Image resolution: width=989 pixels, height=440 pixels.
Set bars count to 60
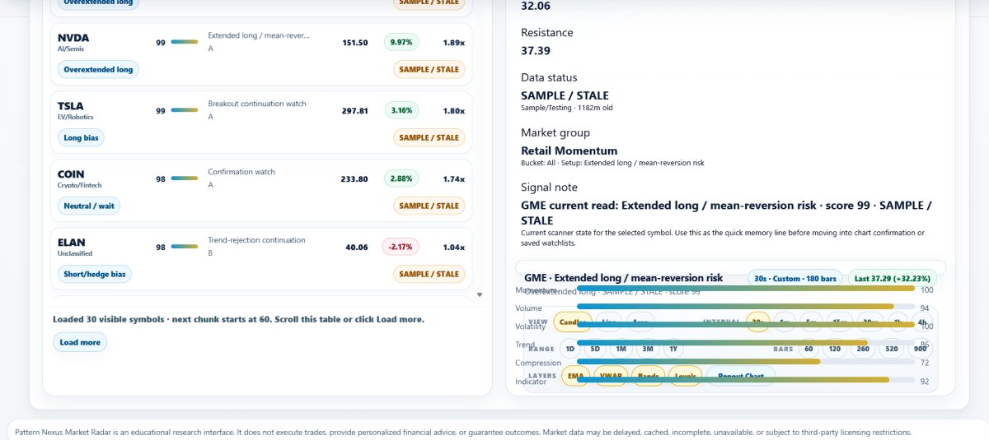[809, 349]
